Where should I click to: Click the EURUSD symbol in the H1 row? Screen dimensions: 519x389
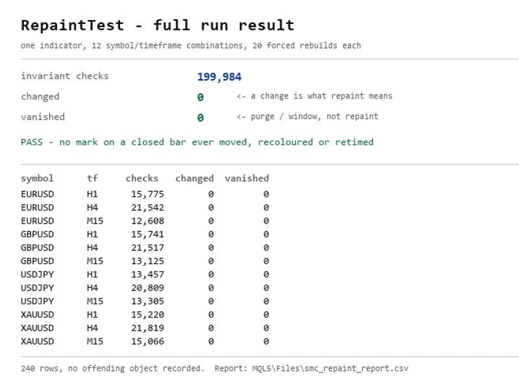(38, 194)
